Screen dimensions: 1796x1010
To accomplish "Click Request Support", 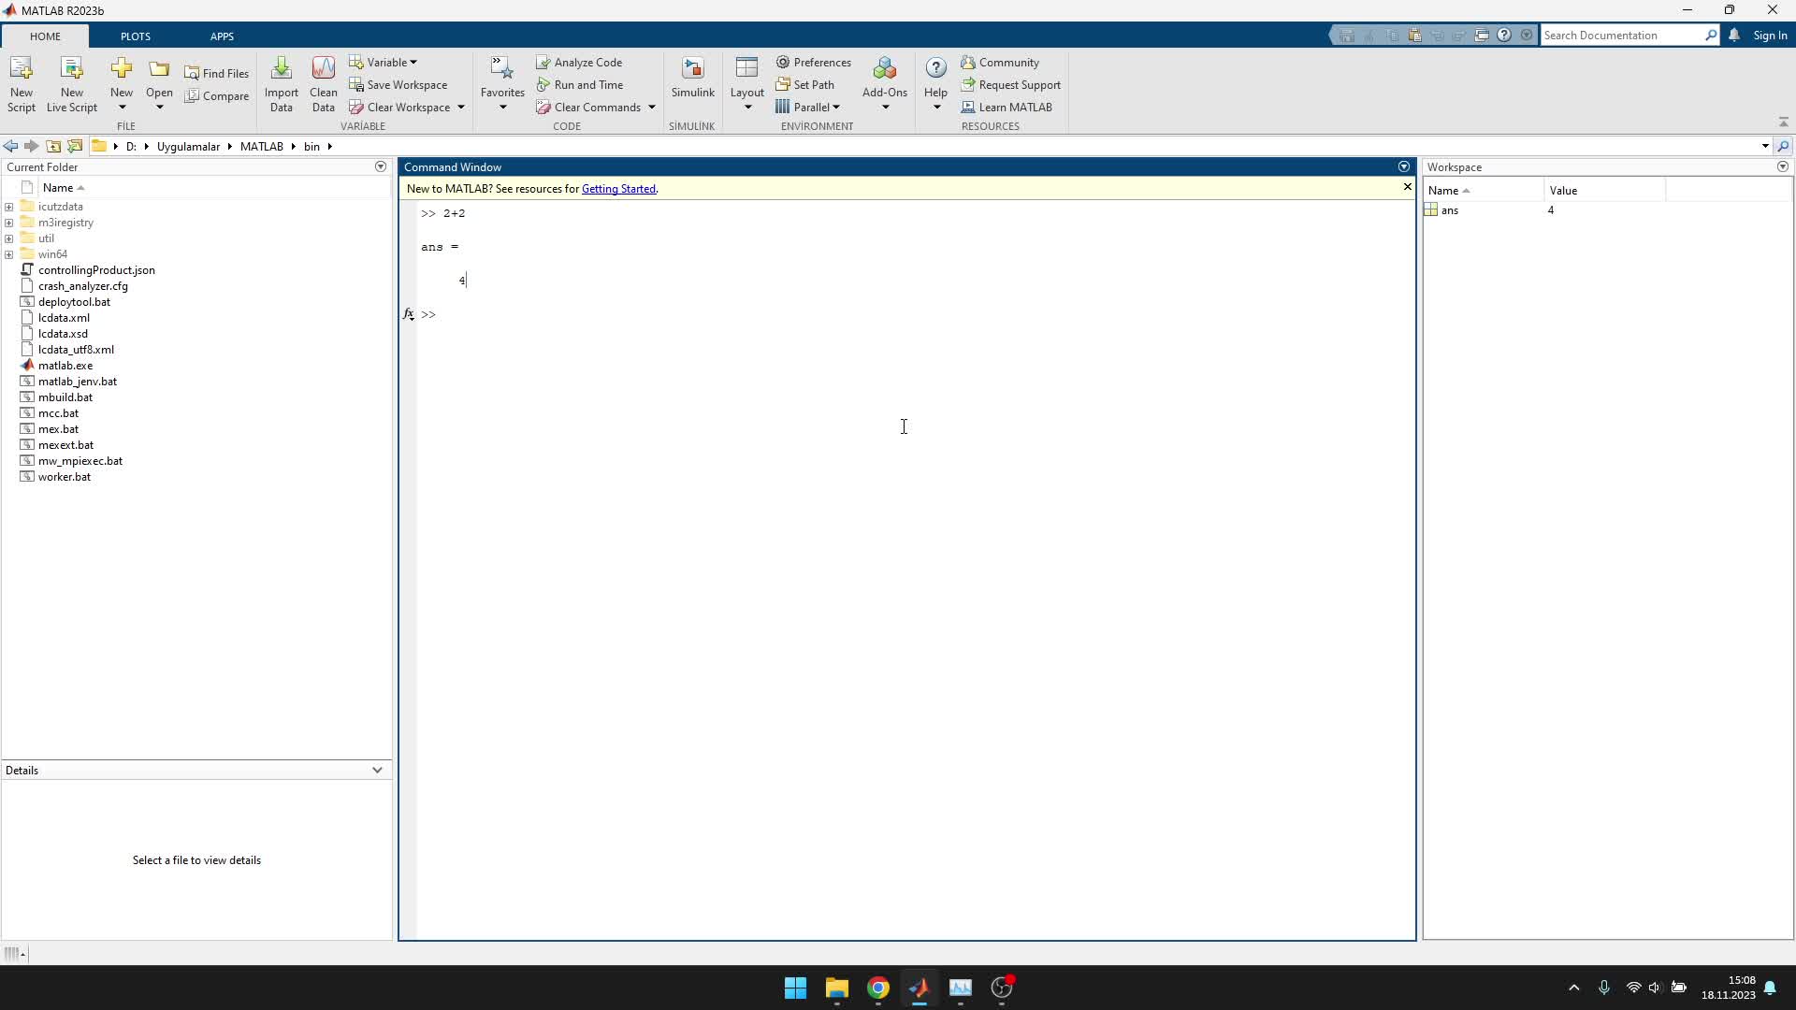I will (x=1011, y=84).
